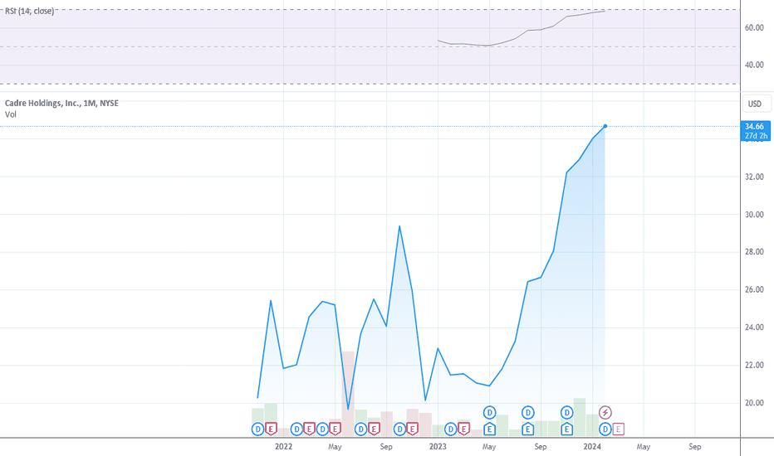
Task: Select the May 2023 blue earnings marker
Action: (x=489, y=429)
